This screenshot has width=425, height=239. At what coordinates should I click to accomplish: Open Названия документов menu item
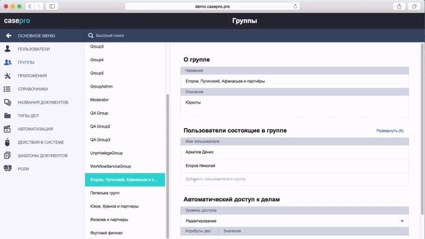tap(42, 102)
